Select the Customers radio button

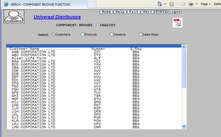[x=53, y=34]
